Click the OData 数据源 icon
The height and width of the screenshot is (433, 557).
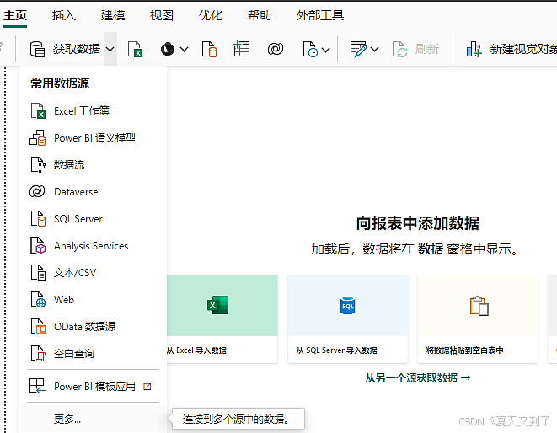point(38,327)
